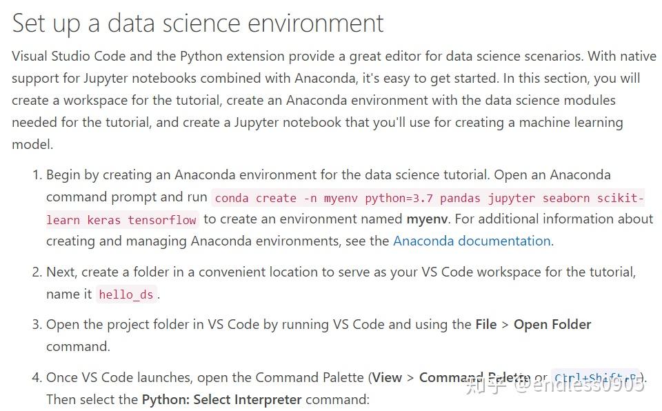Click the Zhihu watermark logo

483,383
